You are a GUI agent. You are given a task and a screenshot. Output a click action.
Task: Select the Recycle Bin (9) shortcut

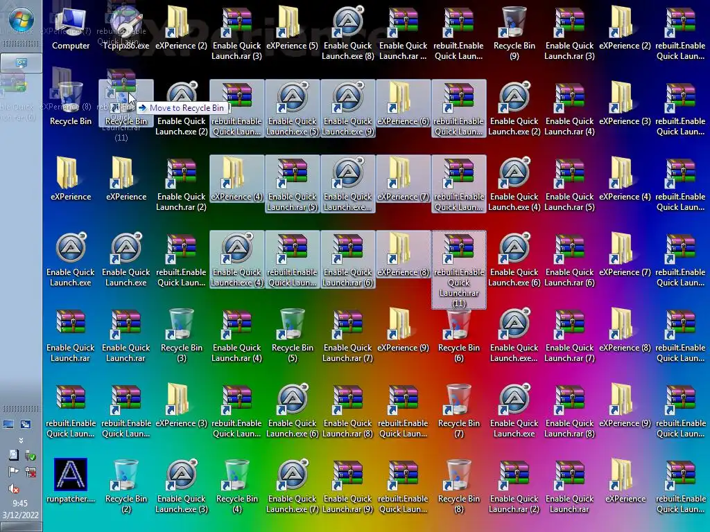[x=514, y=33]
